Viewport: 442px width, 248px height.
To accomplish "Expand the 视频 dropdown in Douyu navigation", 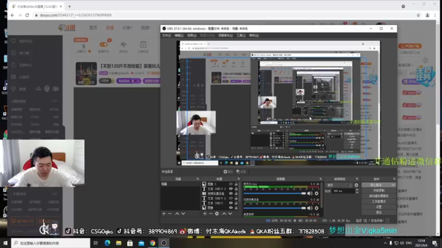I will point(146,28).
